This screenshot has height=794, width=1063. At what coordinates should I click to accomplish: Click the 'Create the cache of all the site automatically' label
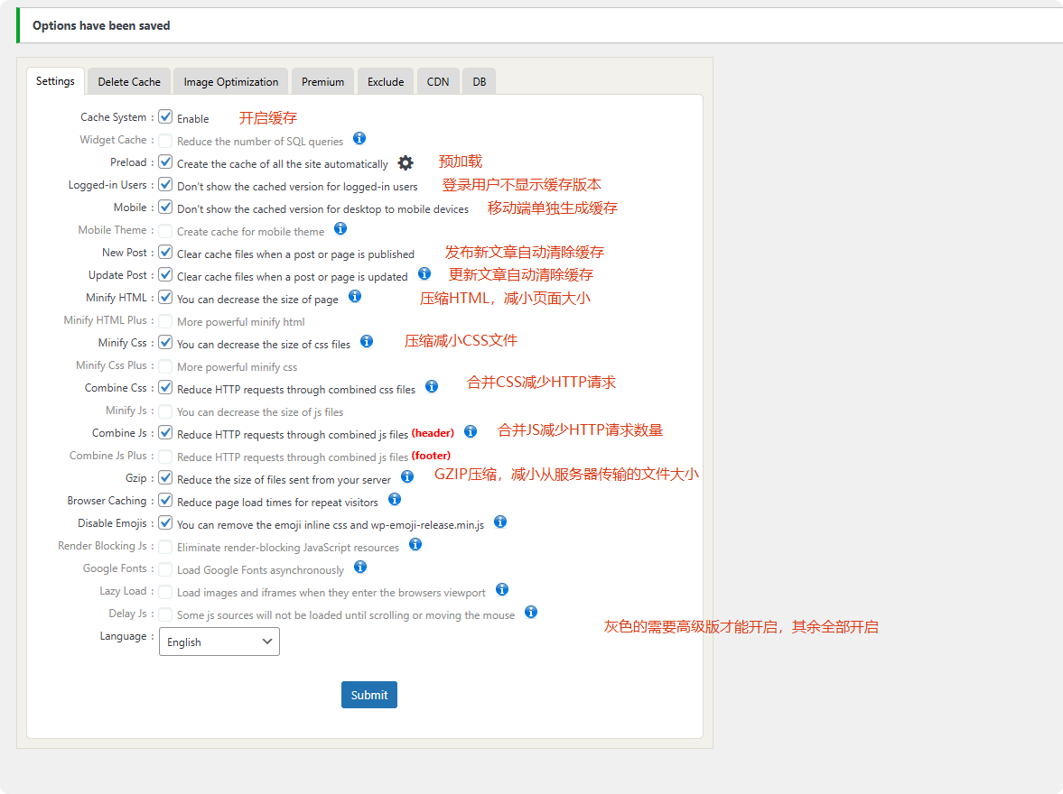tap(283, 164)
